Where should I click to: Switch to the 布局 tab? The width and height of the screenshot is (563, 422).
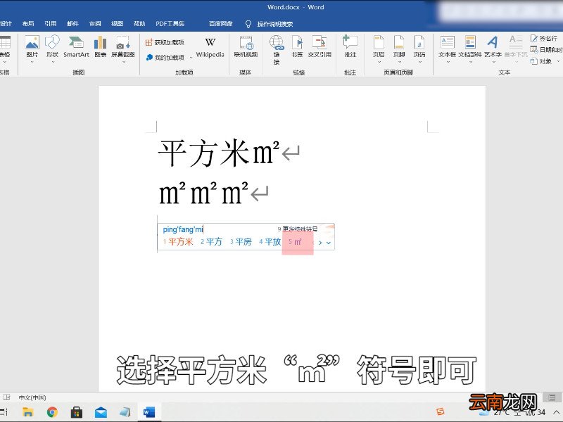pos(28,24)
